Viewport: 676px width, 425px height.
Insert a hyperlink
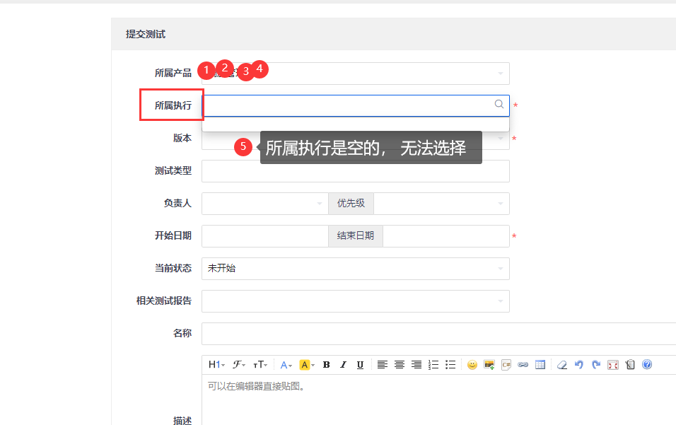click(523, 365)
